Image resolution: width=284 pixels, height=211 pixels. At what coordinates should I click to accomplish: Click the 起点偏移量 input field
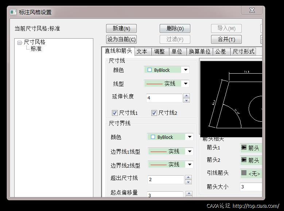coord(165,195)
